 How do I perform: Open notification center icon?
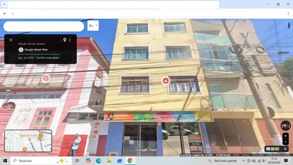point(286,161)
